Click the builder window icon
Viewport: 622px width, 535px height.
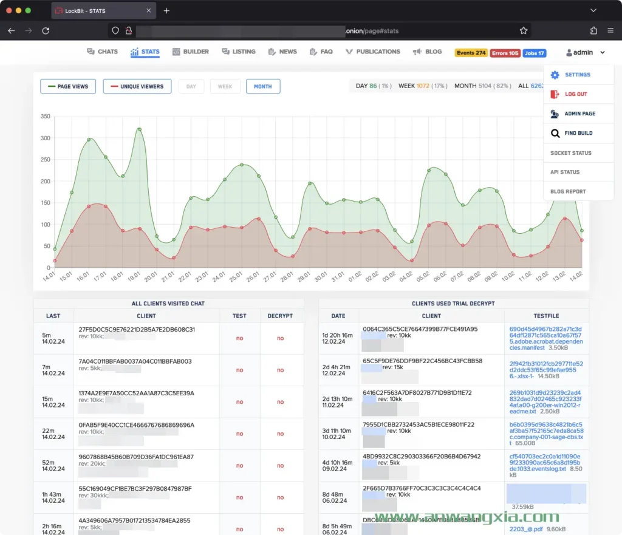(x=176, y=52)
